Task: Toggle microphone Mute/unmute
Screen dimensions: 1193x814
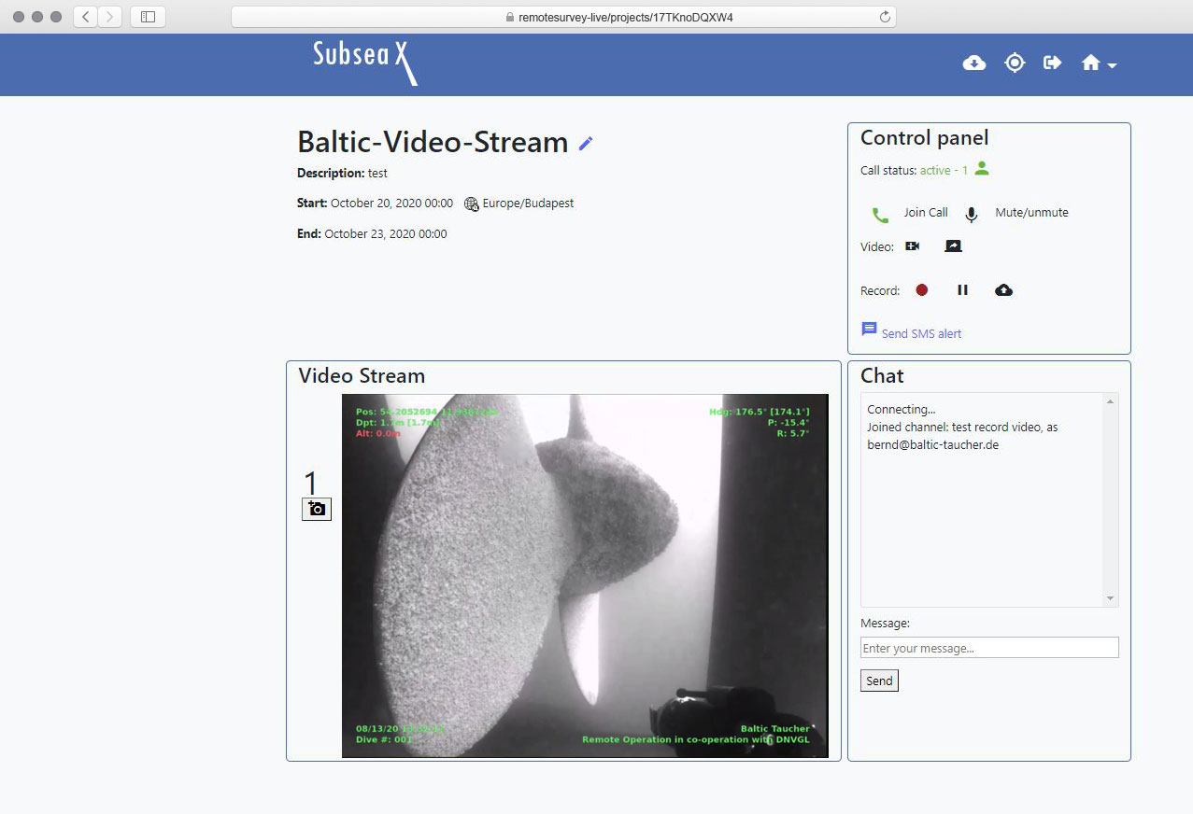Action: (971, 214)
